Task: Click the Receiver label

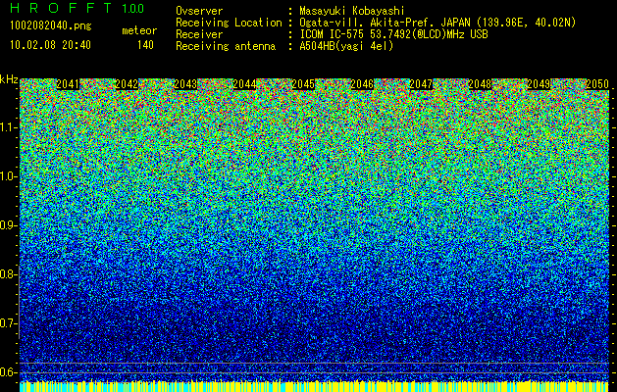Action: pyautogui.click(x=199, y=34)
